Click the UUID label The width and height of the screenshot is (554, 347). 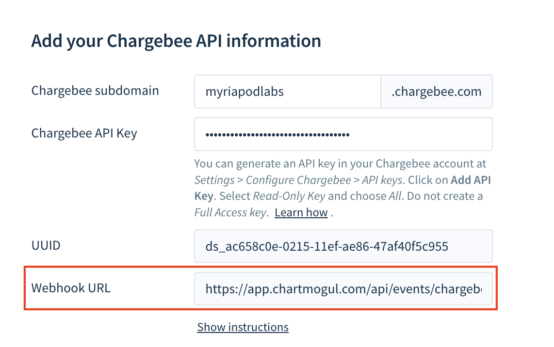46,245
